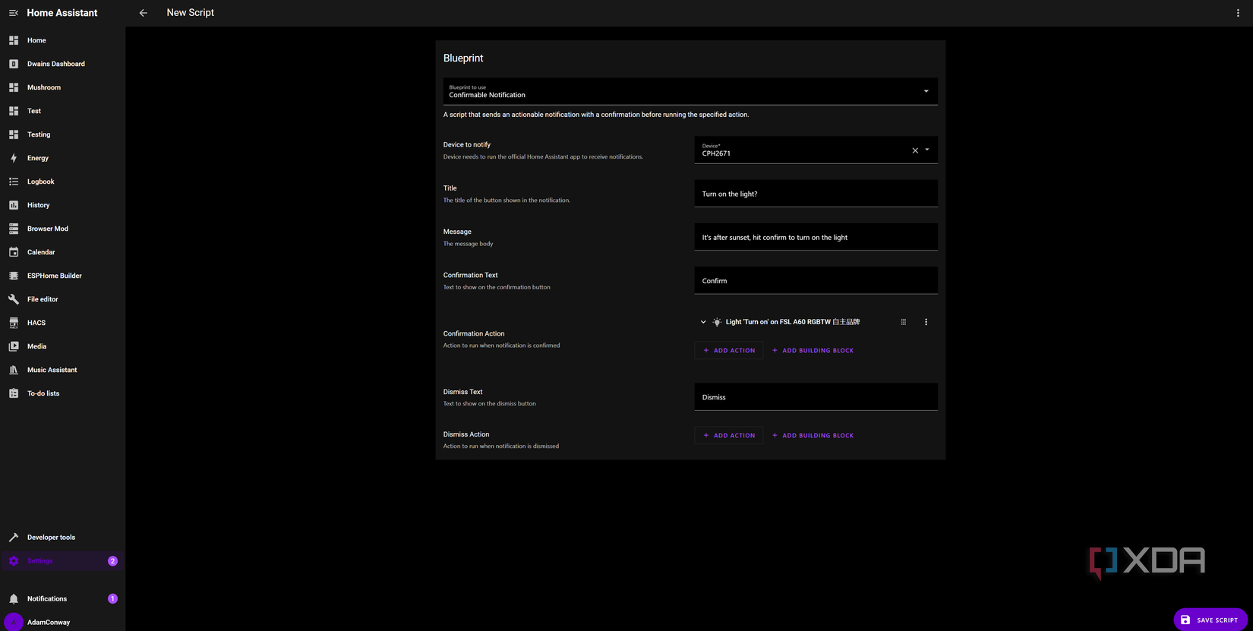This screenshot has width=1253, height=631.
Task: Click the To-do lists clipboard icon
Action: coord(14,393)
